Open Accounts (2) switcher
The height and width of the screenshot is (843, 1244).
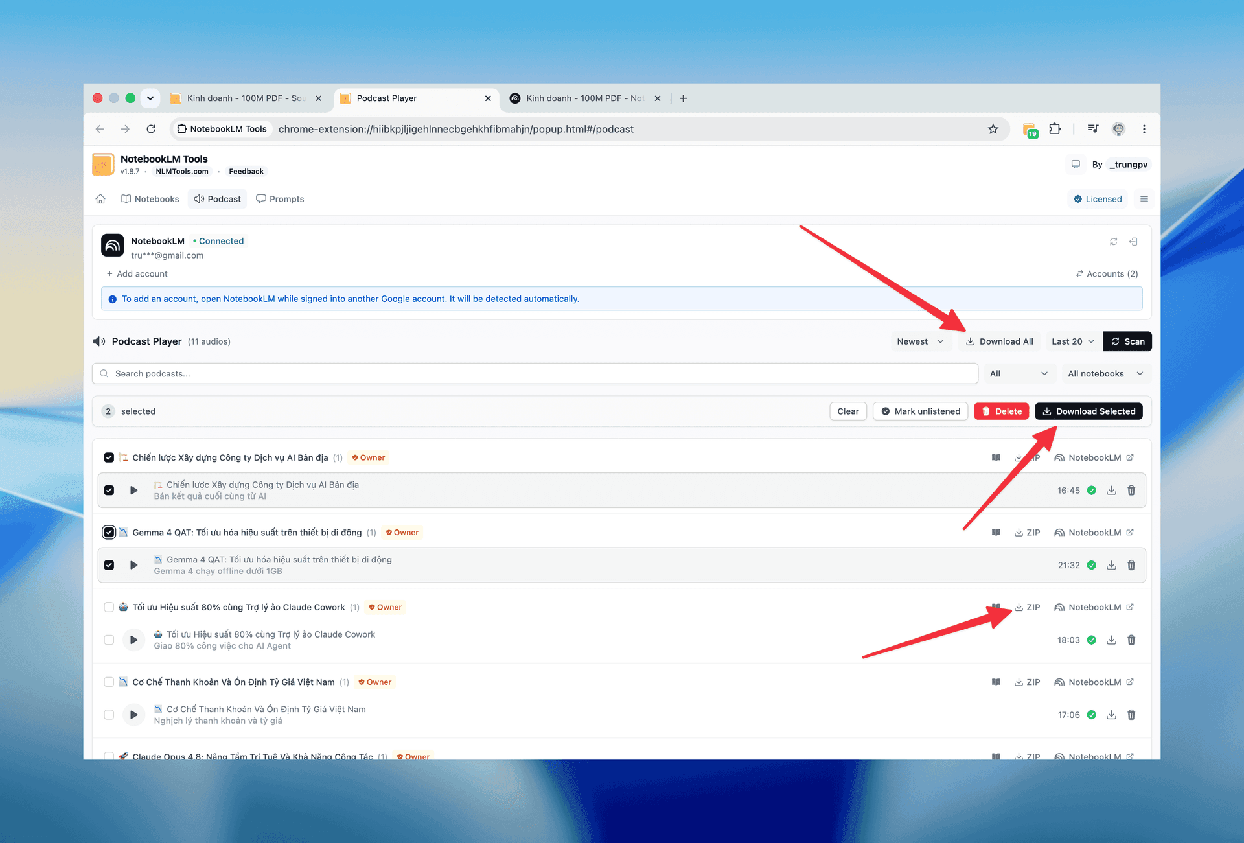click(x=1107, y=274)
